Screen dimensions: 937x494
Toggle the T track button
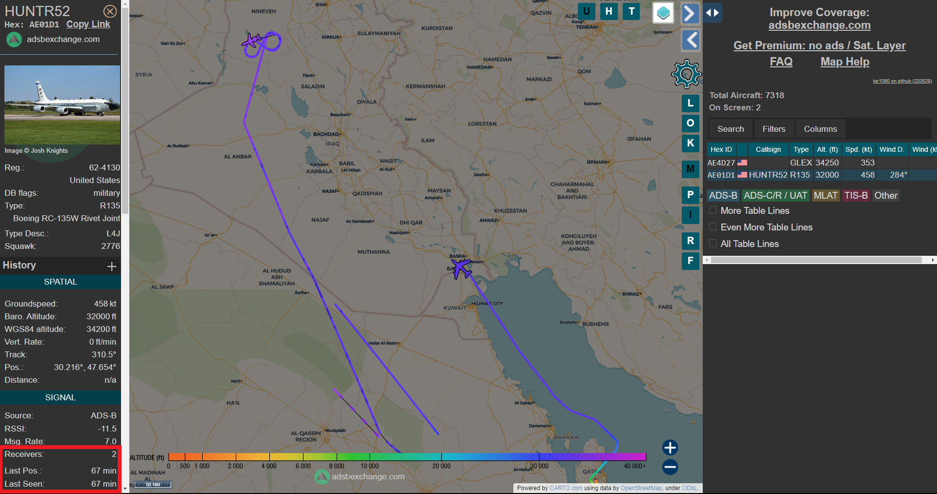click(631, 11)
